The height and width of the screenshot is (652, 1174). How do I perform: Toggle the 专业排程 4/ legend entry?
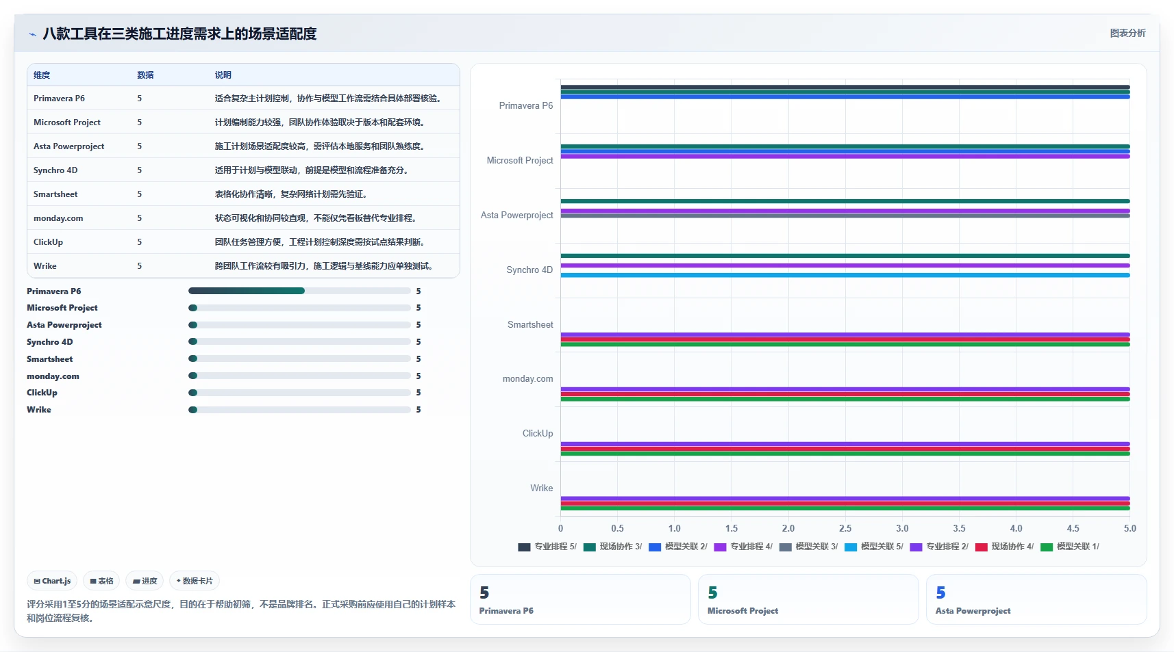[743, 547]
